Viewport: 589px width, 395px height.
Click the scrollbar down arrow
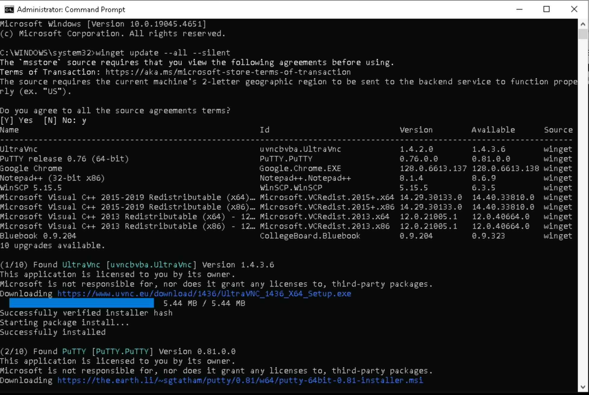click(x=583, y=387)
